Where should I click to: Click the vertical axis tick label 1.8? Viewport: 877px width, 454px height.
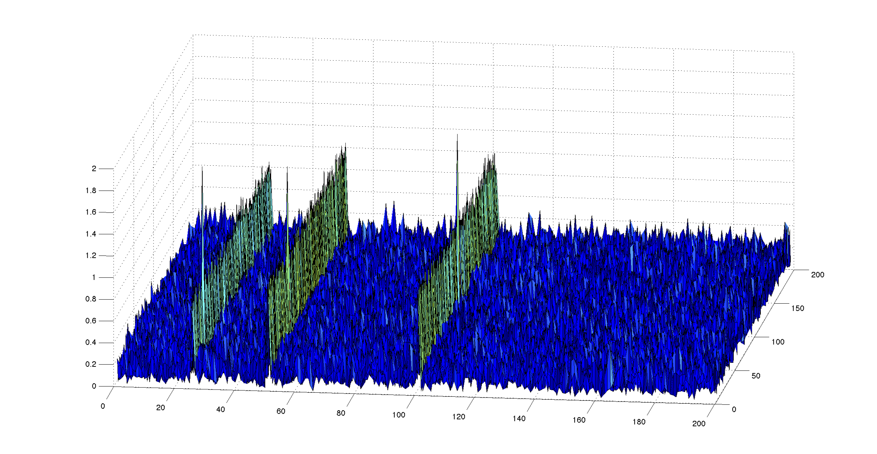(91, 191)
